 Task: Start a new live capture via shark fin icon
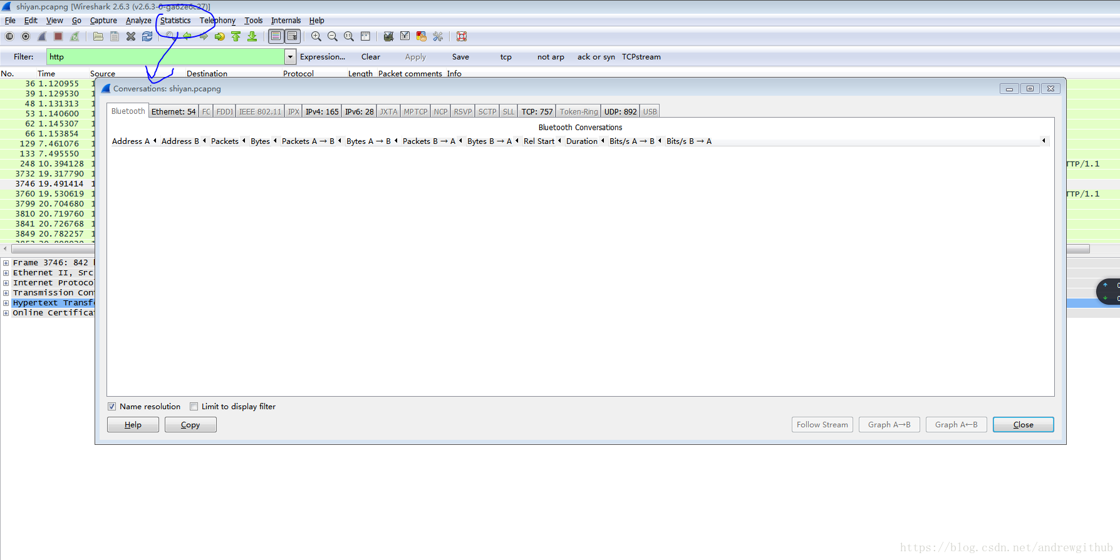click(42, 36)
